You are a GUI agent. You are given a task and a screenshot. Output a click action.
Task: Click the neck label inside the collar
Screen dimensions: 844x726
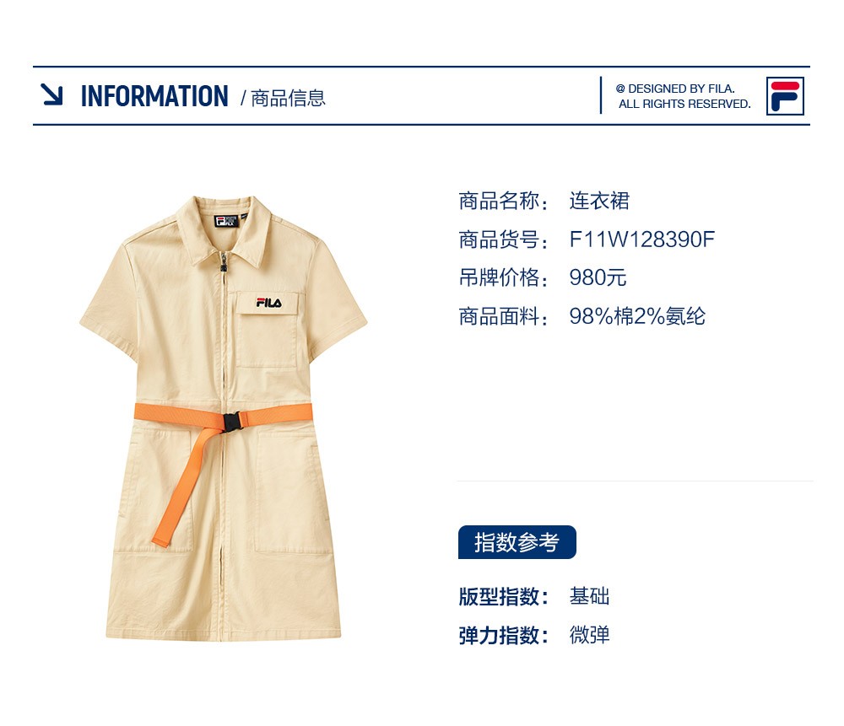(226, 221)
